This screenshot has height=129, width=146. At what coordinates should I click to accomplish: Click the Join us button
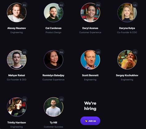click(90, 121)
